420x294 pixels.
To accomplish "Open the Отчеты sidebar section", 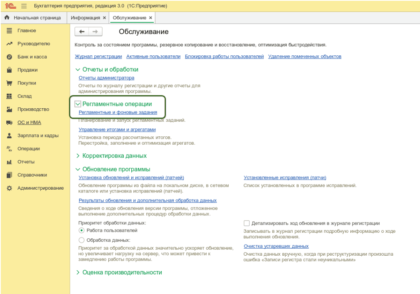I will [26, 162].
